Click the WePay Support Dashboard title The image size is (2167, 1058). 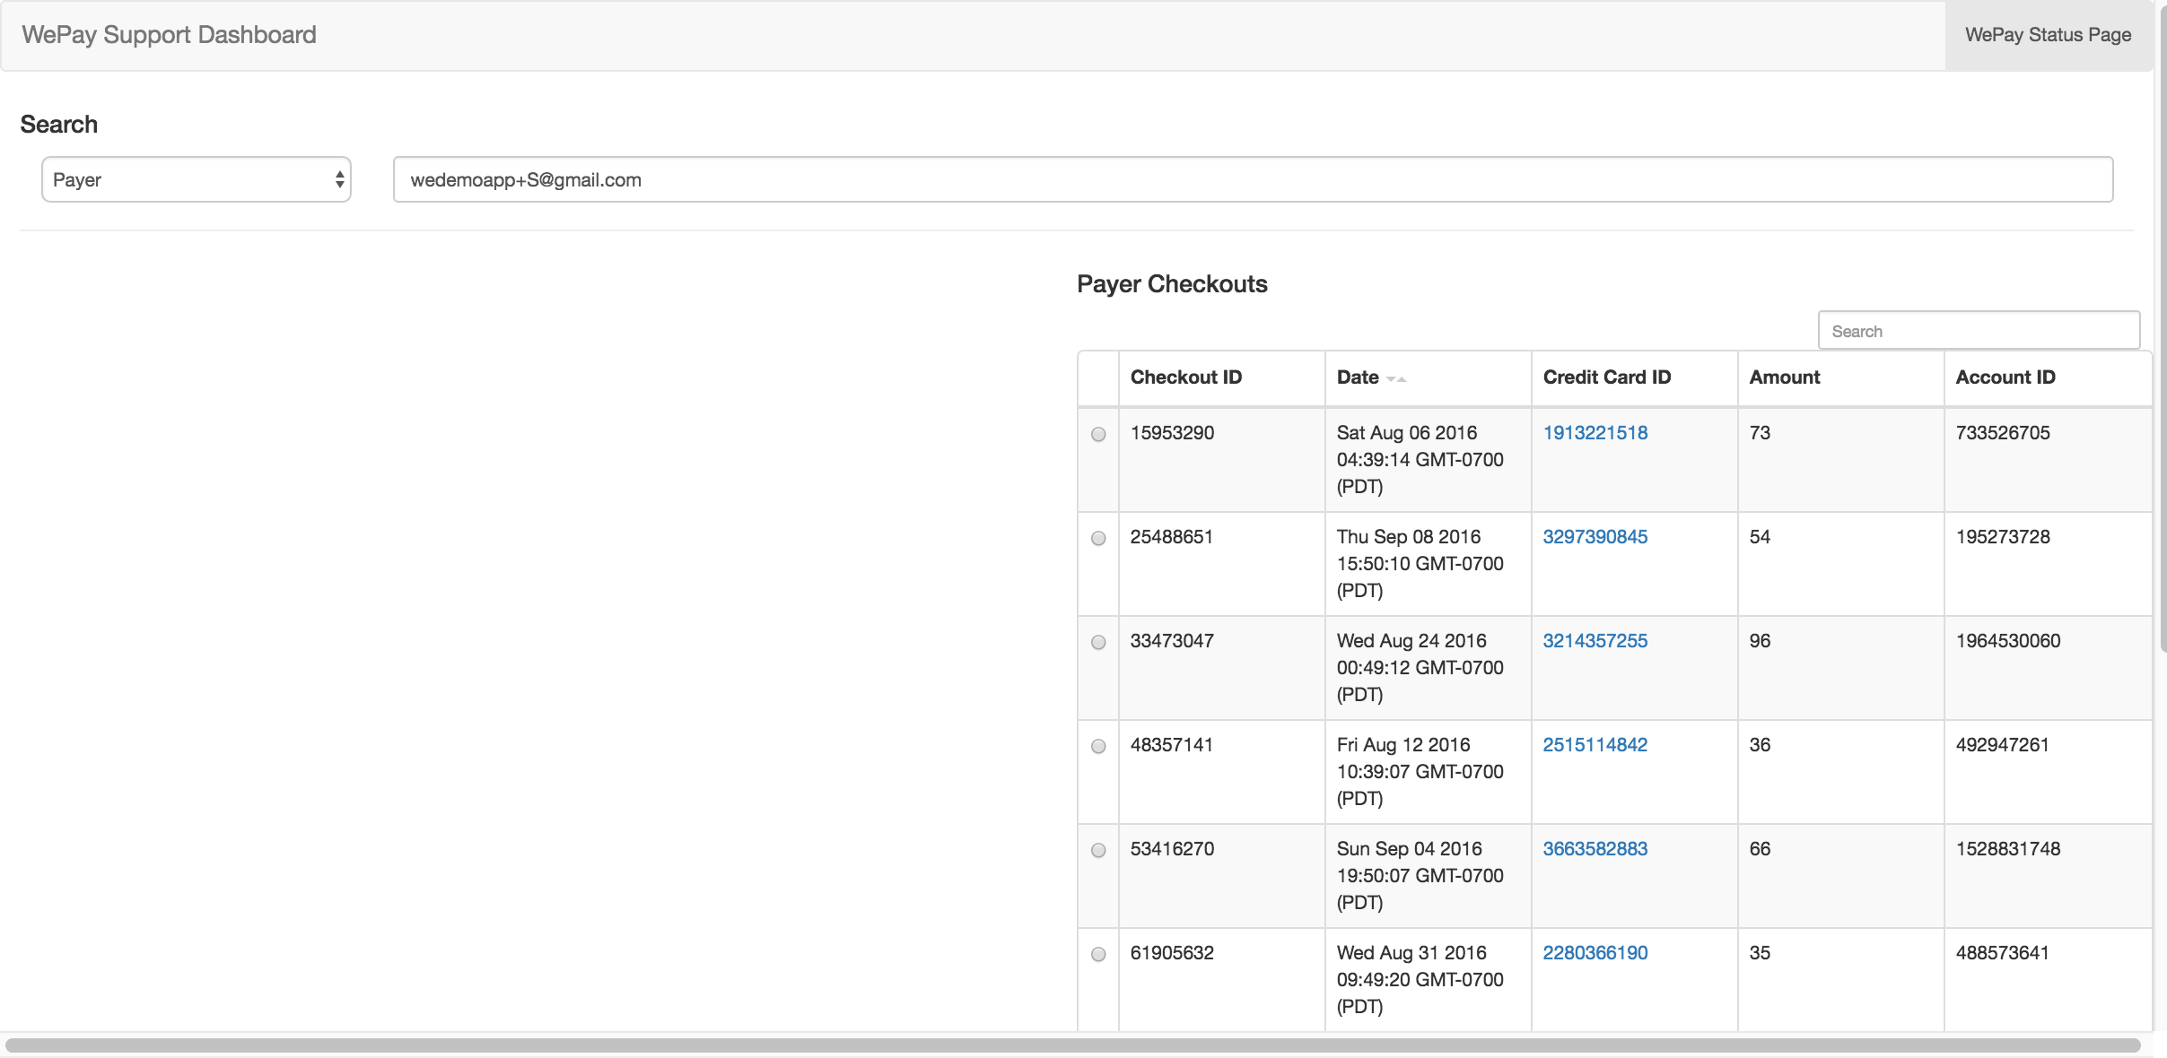169,35
